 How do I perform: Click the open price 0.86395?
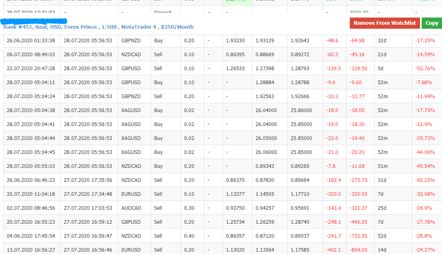point(235,54)
